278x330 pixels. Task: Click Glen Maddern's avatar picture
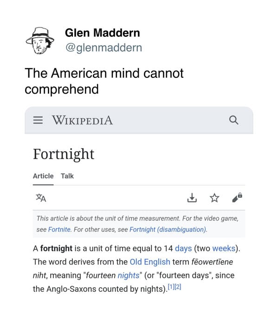point(40,40)
